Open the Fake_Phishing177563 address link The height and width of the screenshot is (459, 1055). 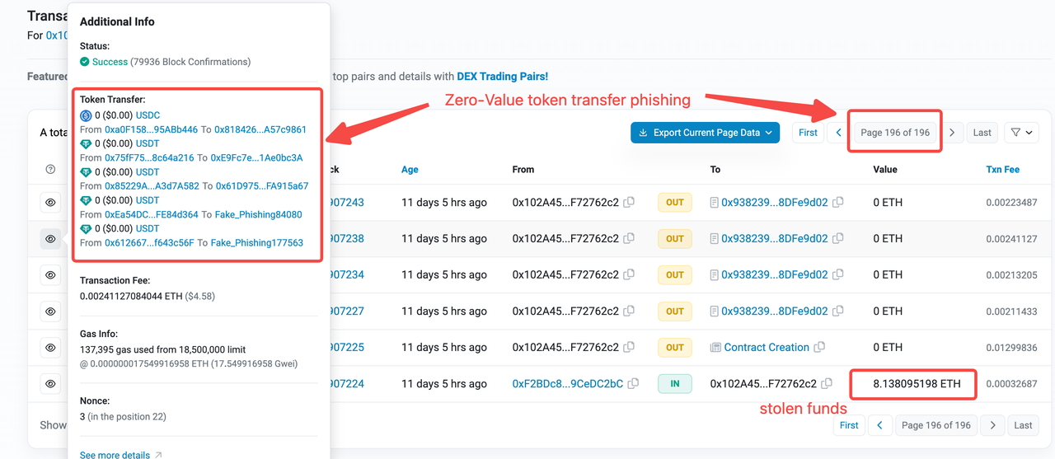click(x=256, y=243)
